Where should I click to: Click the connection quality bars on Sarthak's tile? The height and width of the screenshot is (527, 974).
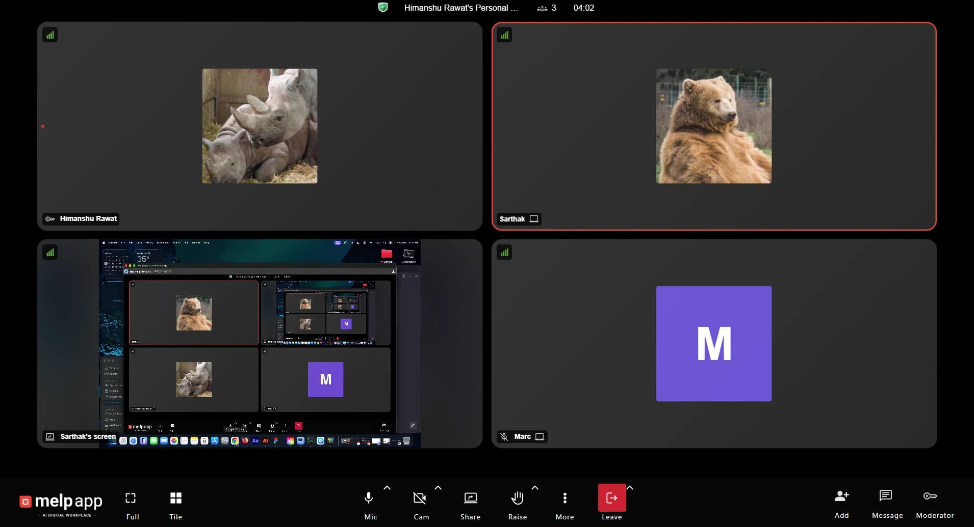tap(504, 34)
